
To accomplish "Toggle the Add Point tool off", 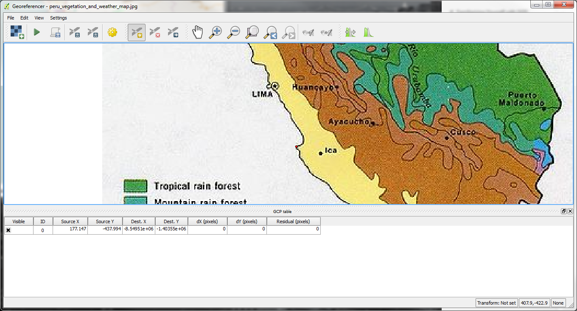I will pyautogui.click(x=137, y=32).
